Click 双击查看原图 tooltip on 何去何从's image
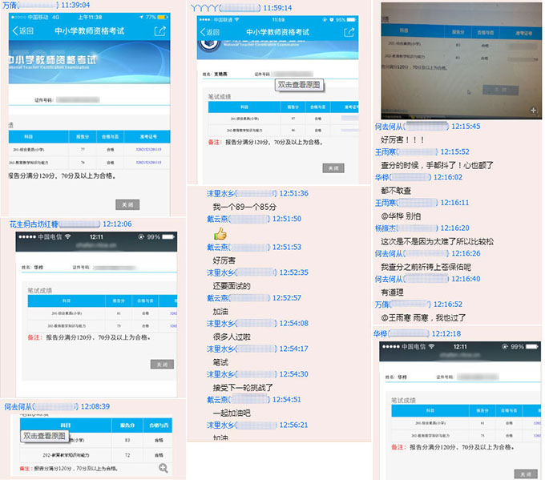This screenshot has height=480, width=545. (44, 436)
